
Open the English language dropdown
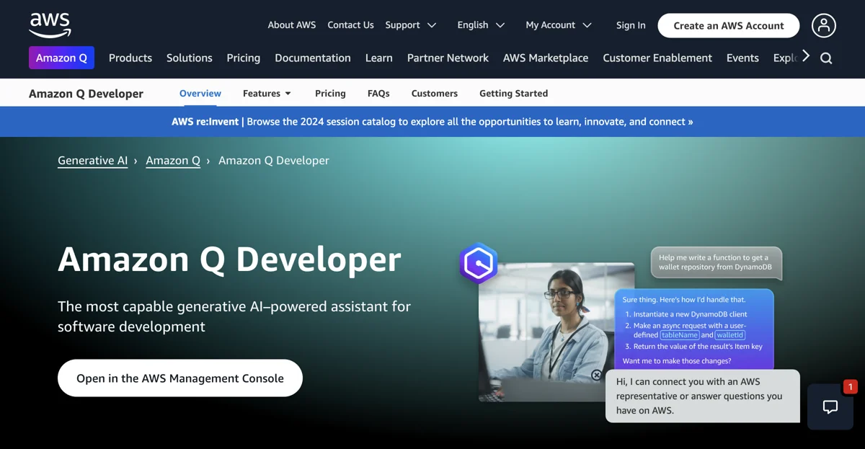click(x=481, y=25)
